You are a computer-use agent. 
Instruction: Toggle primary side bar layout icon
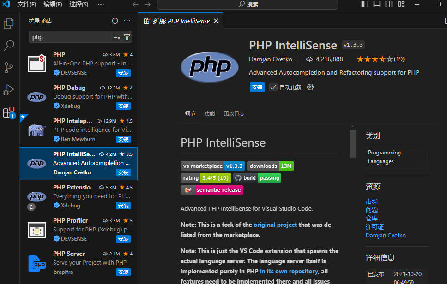365,4
